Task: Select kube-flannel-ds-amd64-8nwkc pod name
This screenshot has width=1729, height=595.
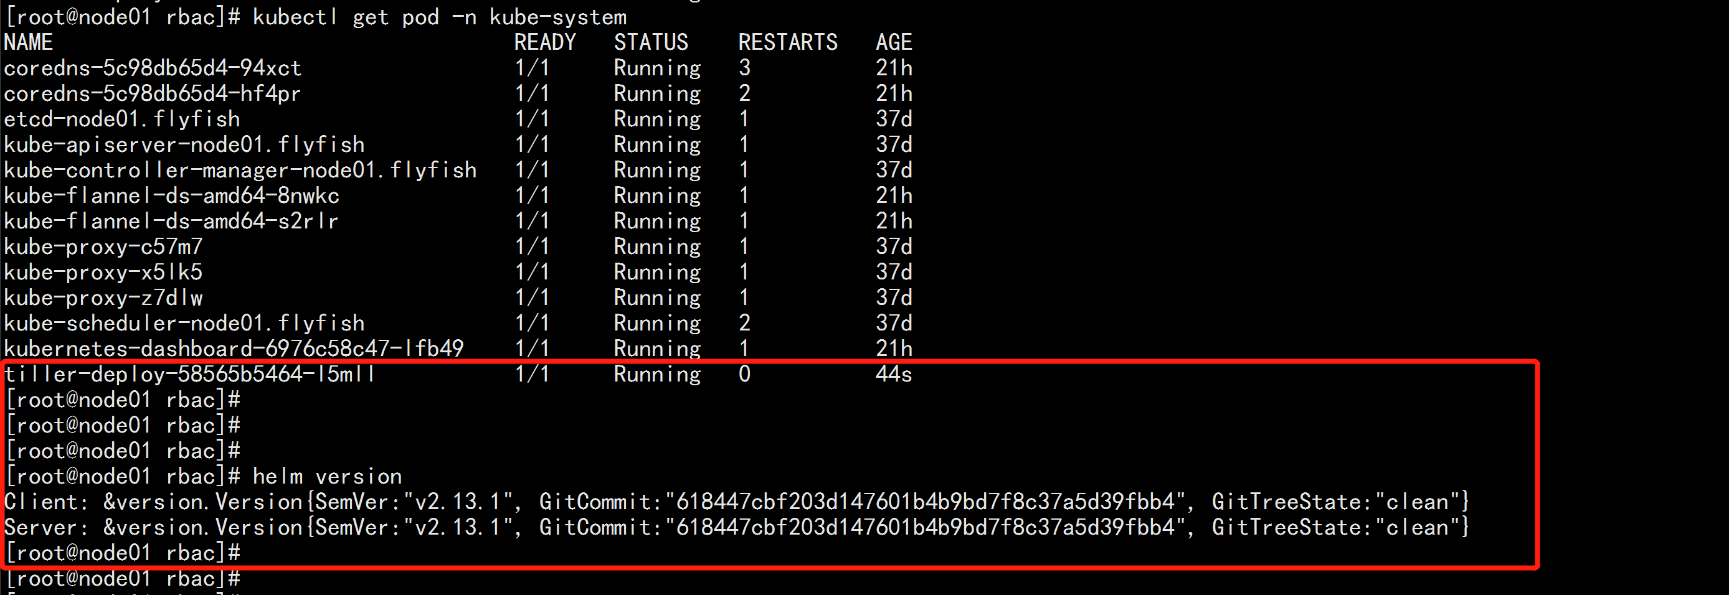Action: (172, 195)
